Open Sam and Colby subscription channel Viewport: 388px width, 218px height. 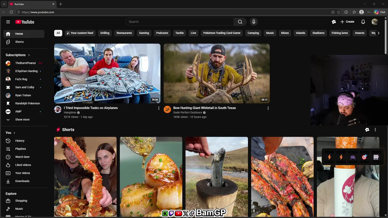point(24,87)
